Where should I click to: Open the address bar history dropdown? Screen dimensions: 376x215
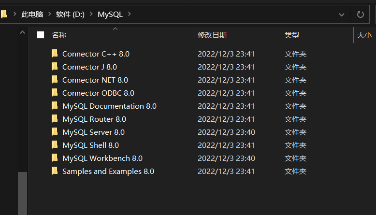342,14
